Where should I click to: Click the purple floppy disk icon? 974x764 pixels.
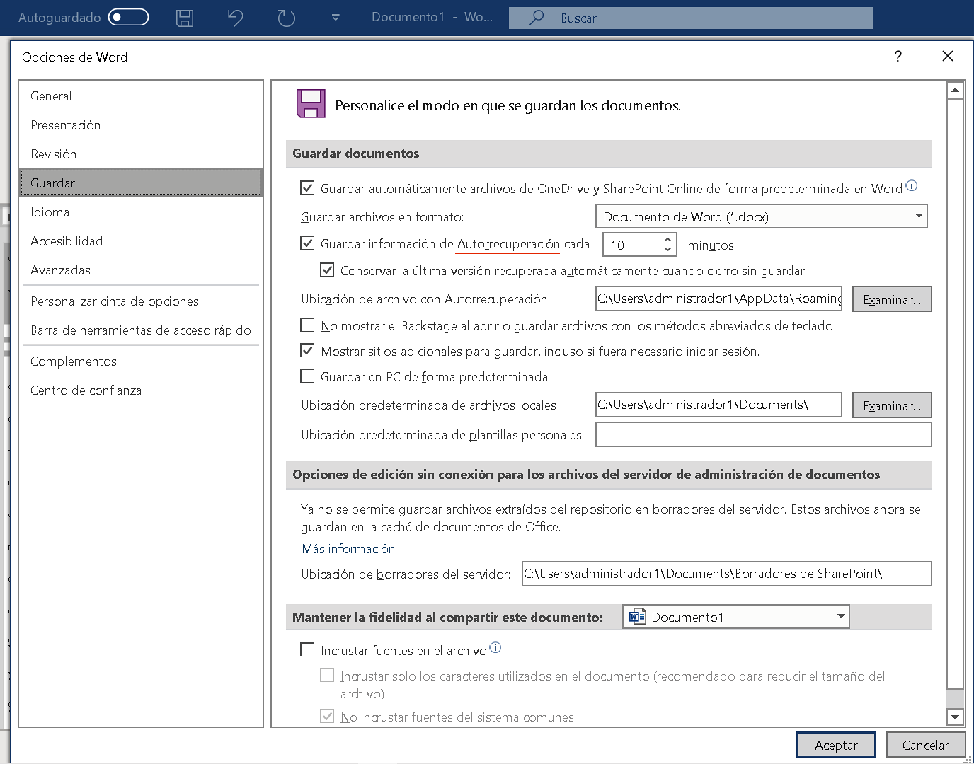(x=311, y=103)
